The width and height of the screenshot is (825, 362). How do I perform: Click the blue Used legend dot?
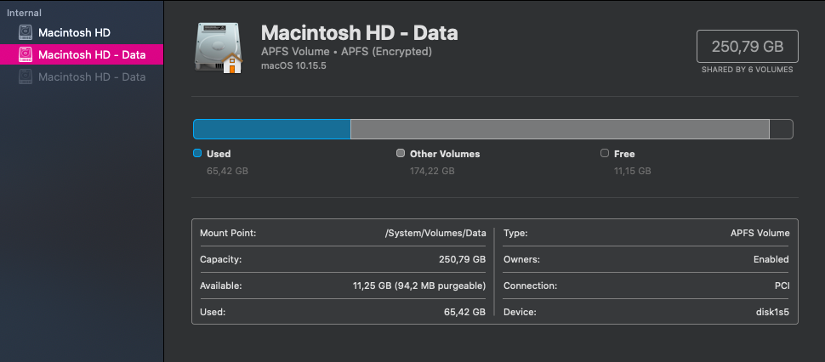197,154
